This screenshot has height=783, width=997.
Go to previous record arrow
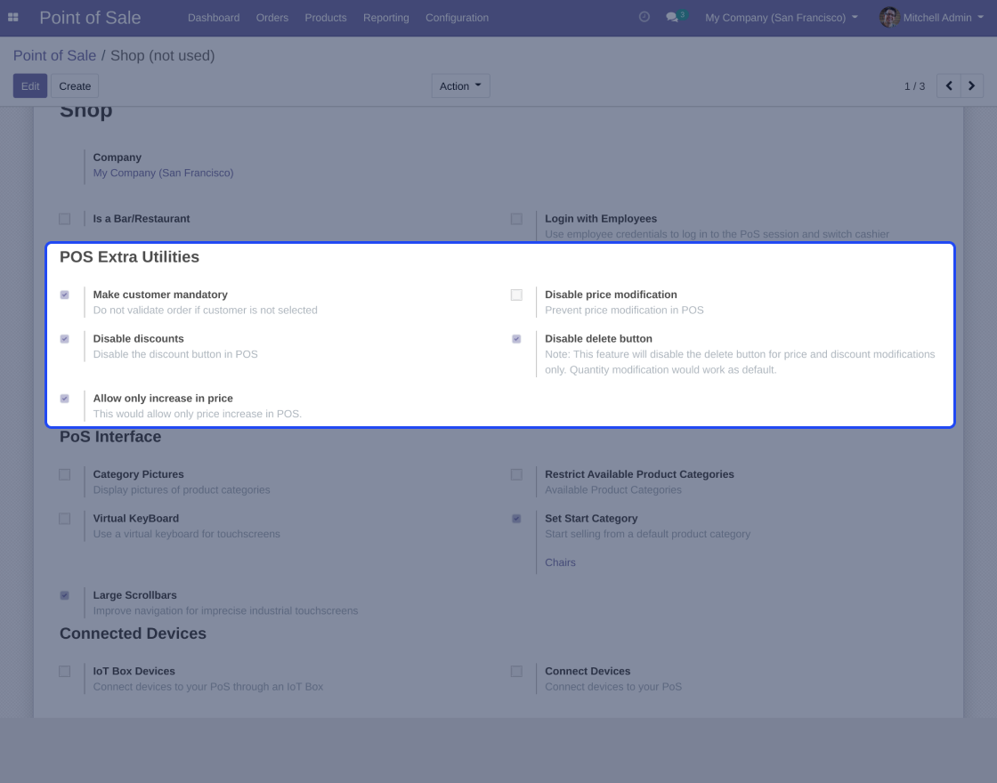pos(949,85)
